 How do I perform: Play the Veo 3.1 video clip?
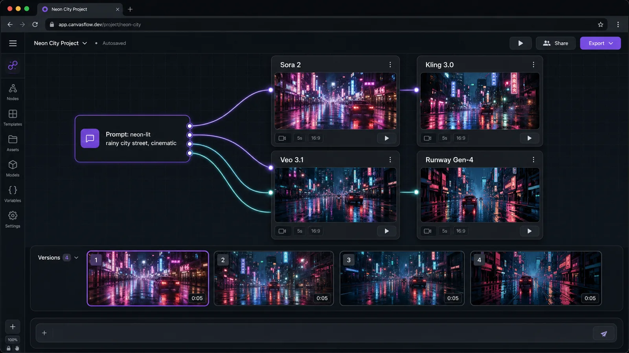386,231
